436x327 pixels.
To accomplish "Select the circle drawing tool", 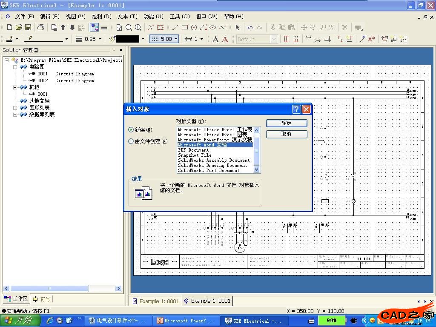I will [x=194, y=27].
